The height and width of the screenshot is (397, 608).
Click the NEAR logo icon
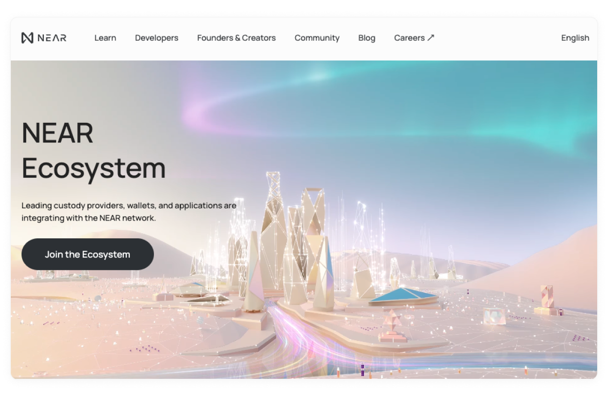28,38
